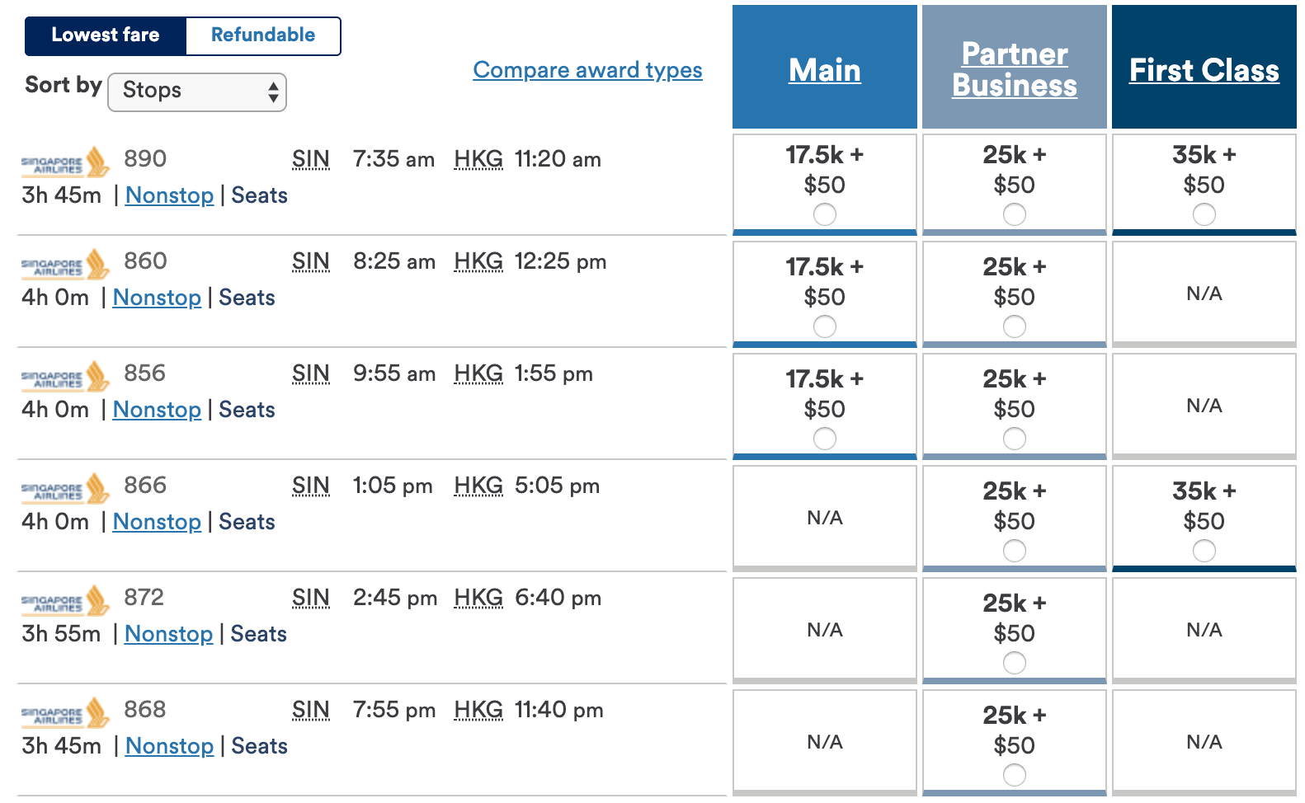Click Singapore Airlines logo for flight 890

65,162
